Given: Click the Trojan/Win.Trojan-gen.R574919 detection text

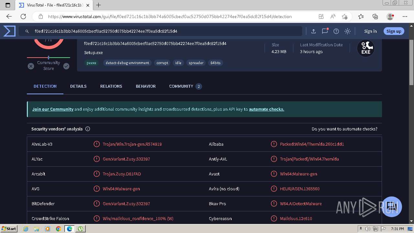Looking at the screenshot, I should 132,144.
